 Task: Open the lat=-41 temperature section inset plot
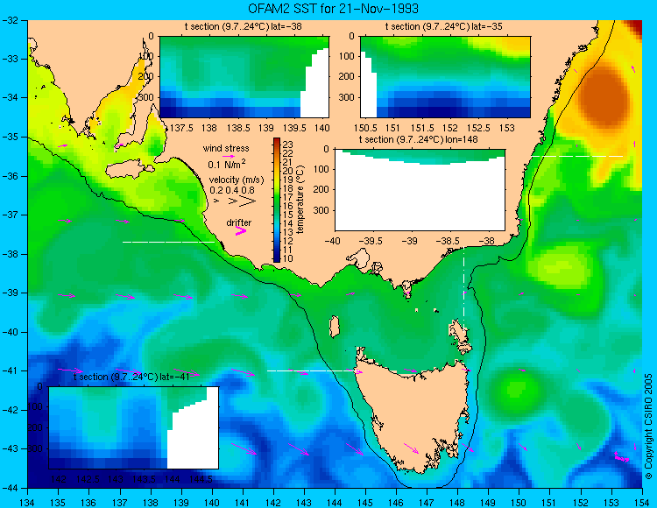[x=134, y=427]
